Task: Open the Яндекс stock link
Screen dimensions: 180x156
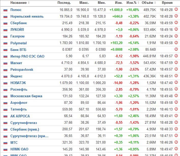Action: [16, 76]
